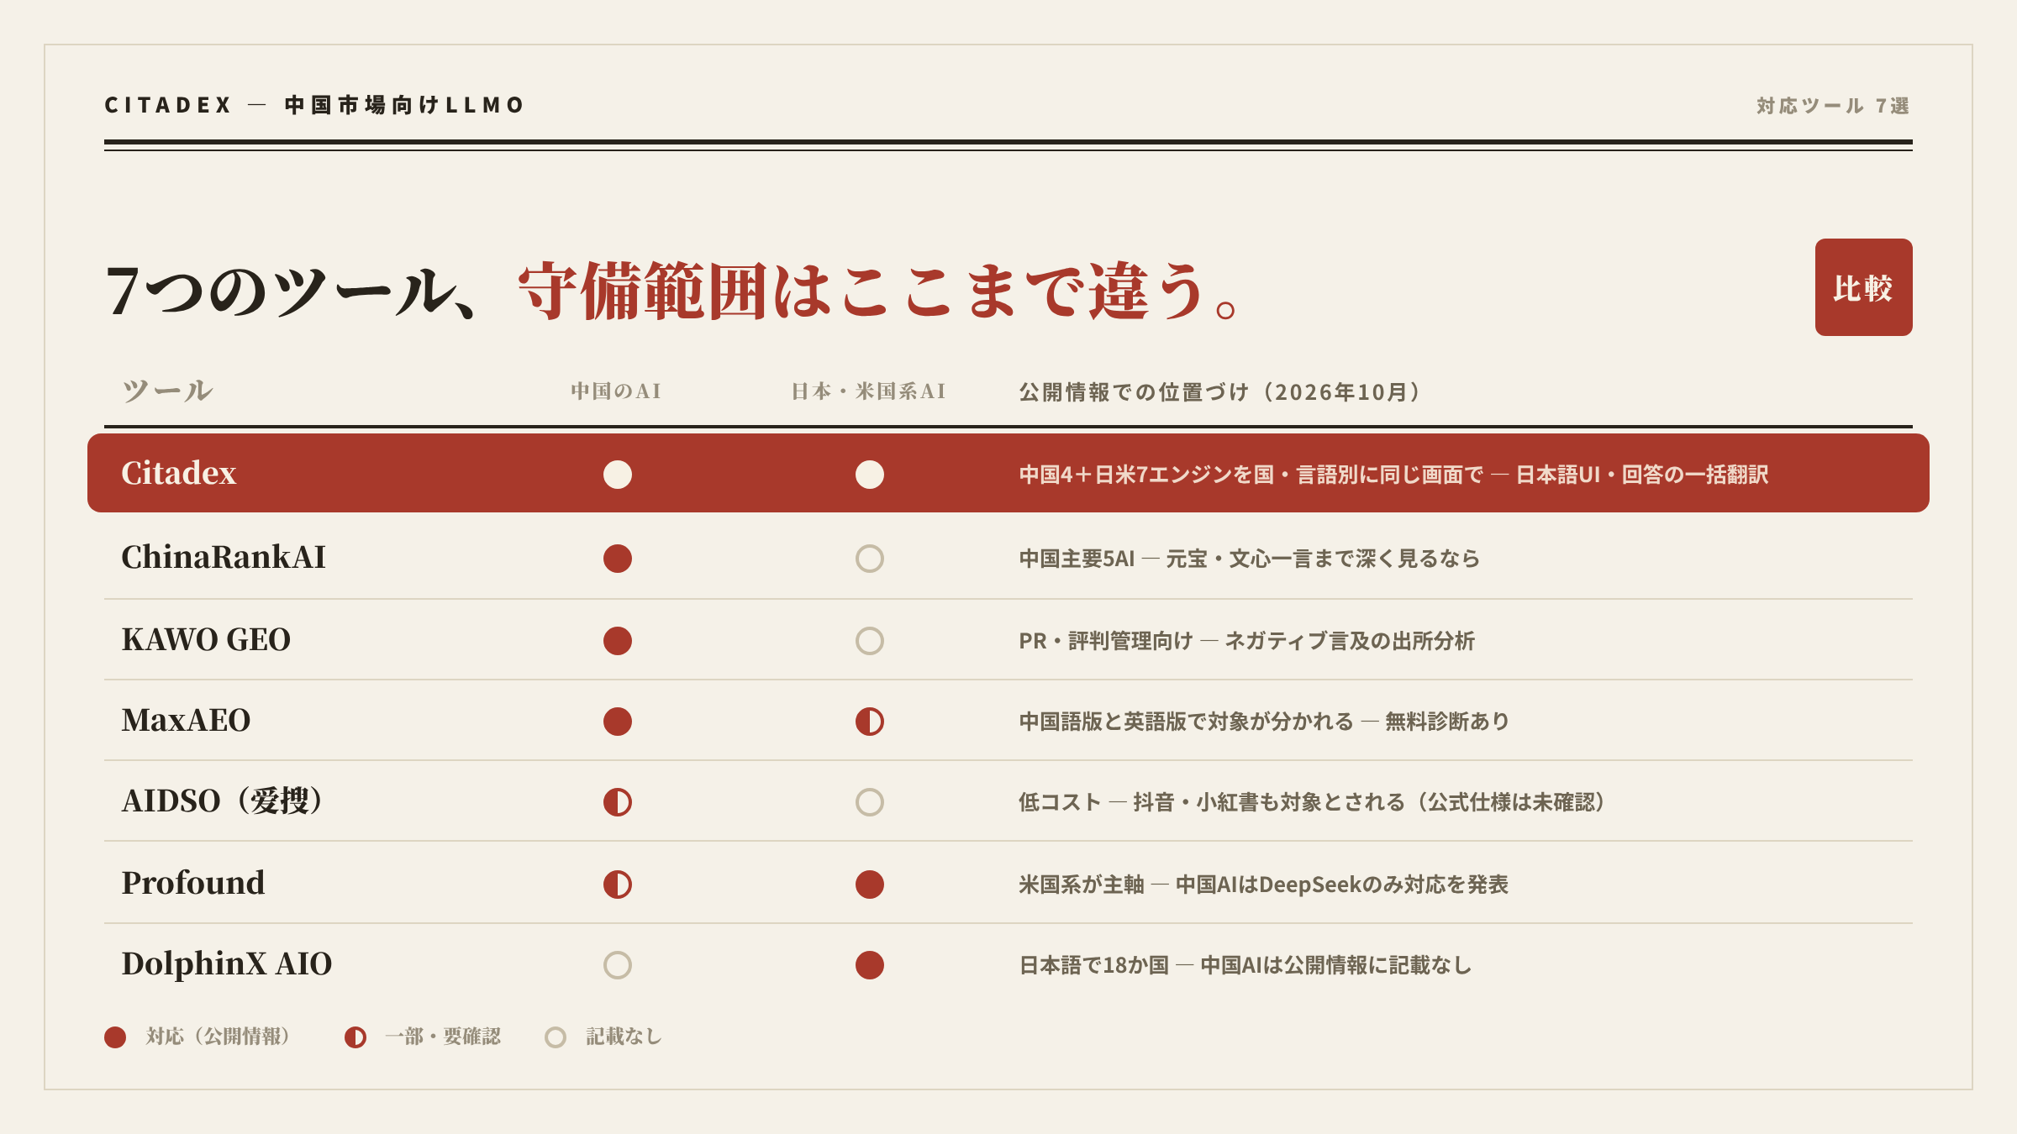Image resolution: width=2017 pixels, height=1134 pixels.
Task: Click Profound's 米国系が主軸 description
Action: pos(1264,885)
